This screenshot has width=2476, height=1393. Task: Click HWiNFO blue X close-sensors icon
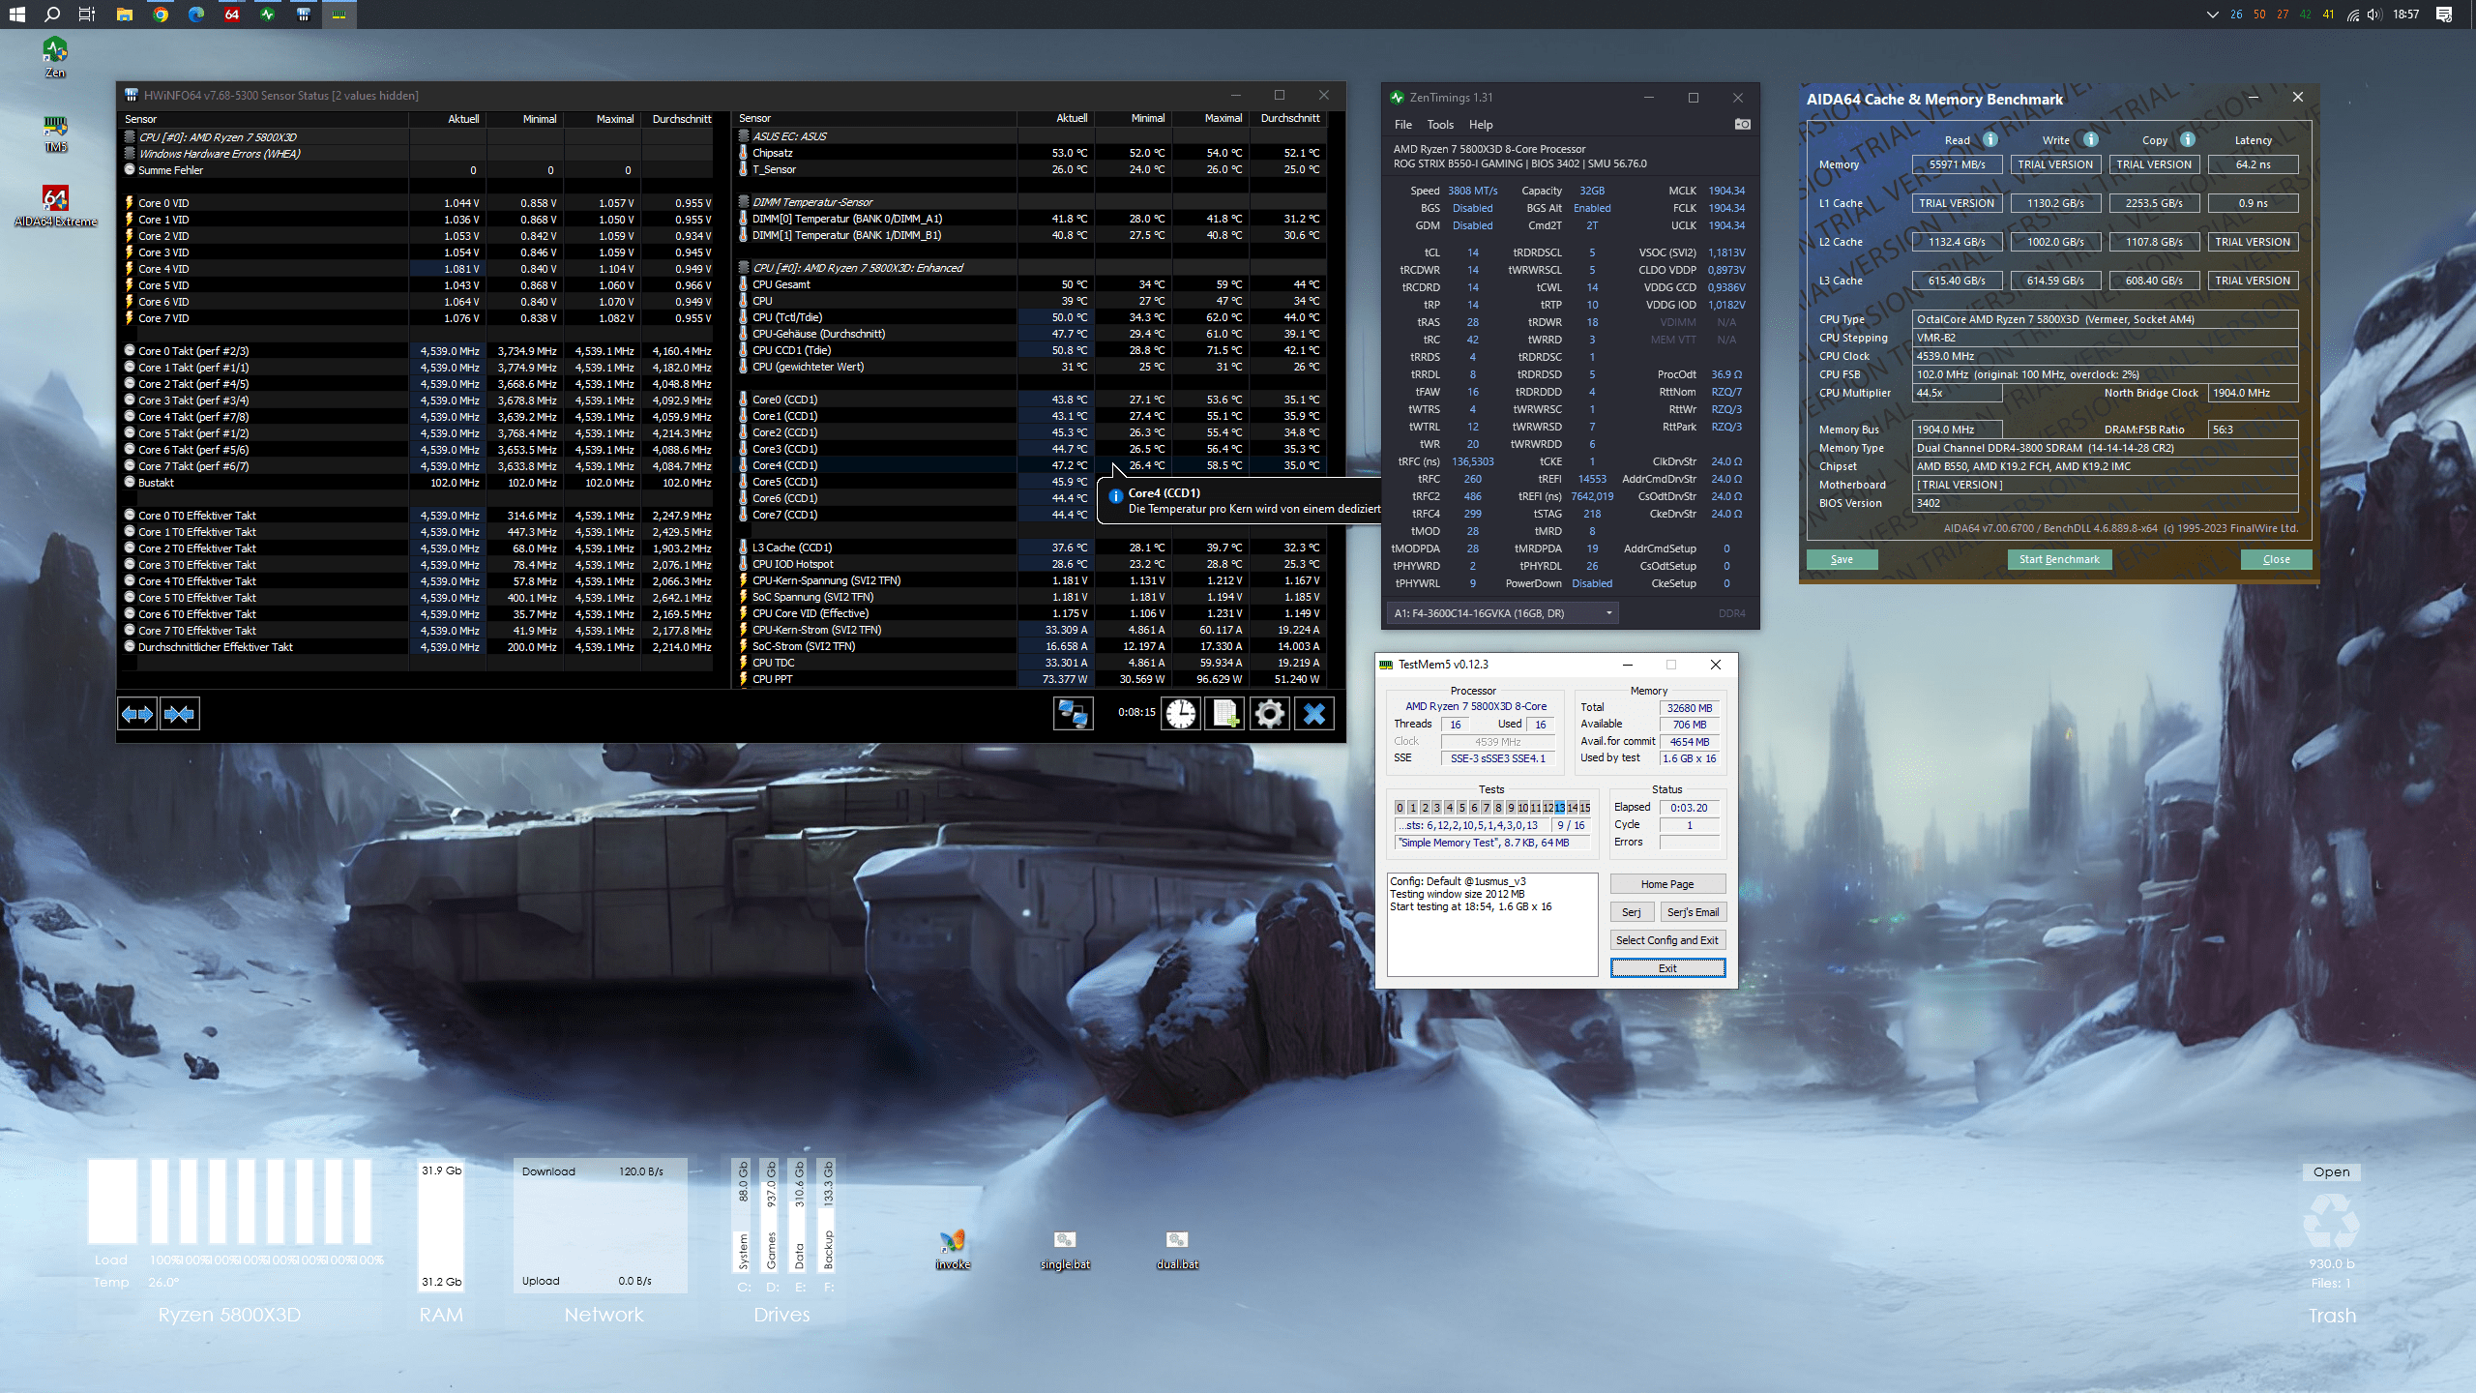(1313, 714)
